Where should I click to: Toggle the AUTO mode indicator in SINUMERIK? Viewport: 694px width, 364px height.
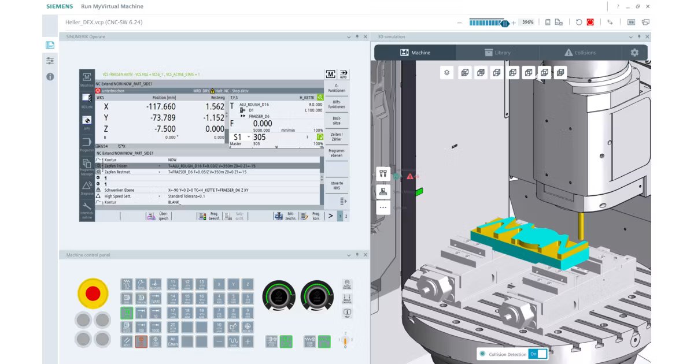click(x=344, y=75)
